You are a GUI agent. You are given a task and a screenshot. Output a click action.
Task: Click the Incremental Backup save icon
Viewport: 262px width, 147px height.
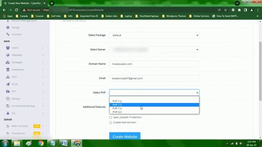click(8, 106)
